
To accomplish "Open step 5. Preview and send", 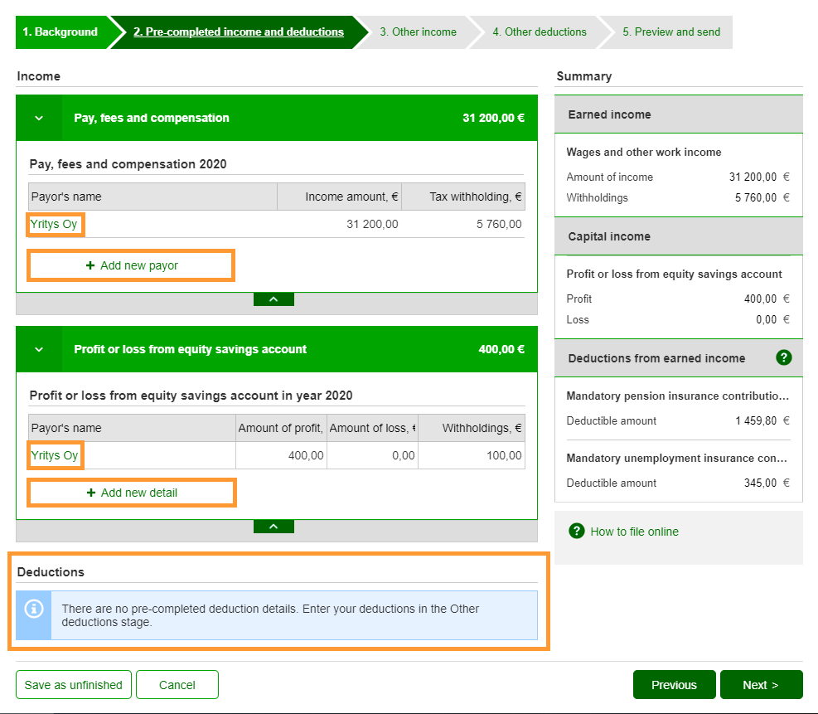I will (671, 32).
